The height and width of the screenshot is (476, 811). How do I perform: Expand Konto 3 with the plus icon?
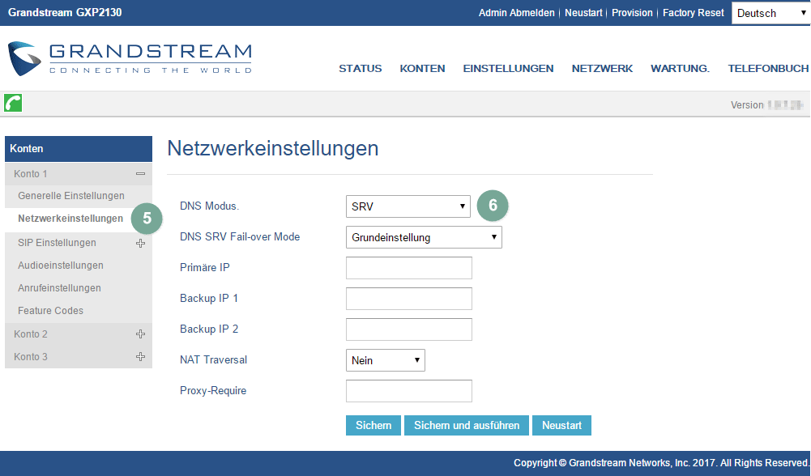(x=140, y=357)
